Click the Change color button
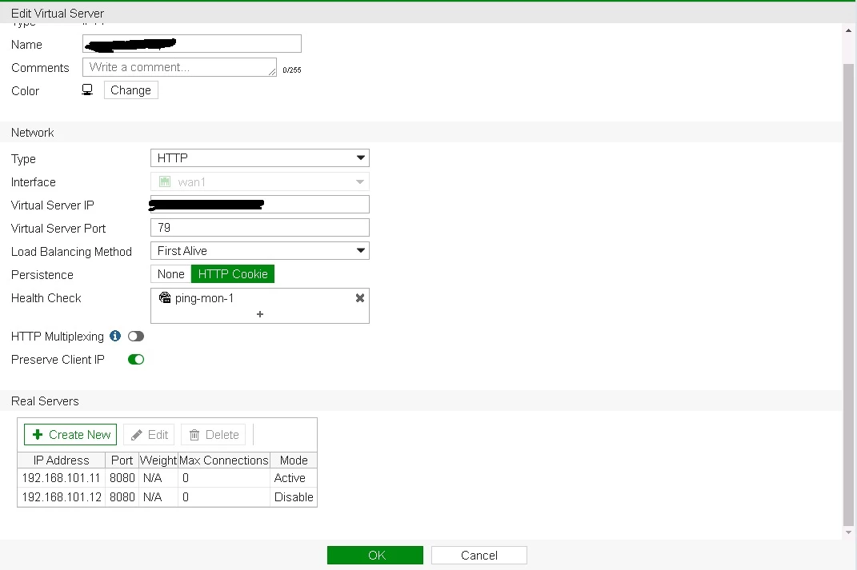The height and width of the screenshot is (570, 857). pyautogui.click(x=131, y=90)
